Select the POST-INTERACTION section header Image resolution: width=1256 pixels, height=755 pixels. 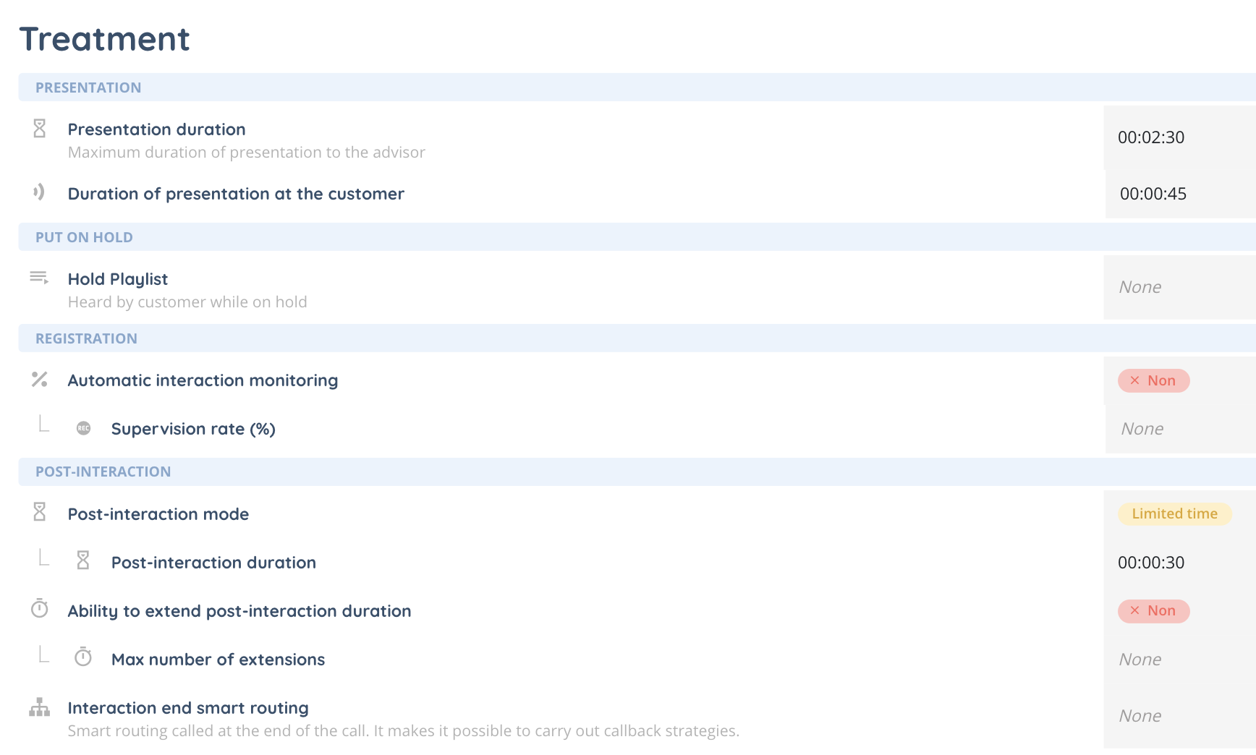[103, 472]
